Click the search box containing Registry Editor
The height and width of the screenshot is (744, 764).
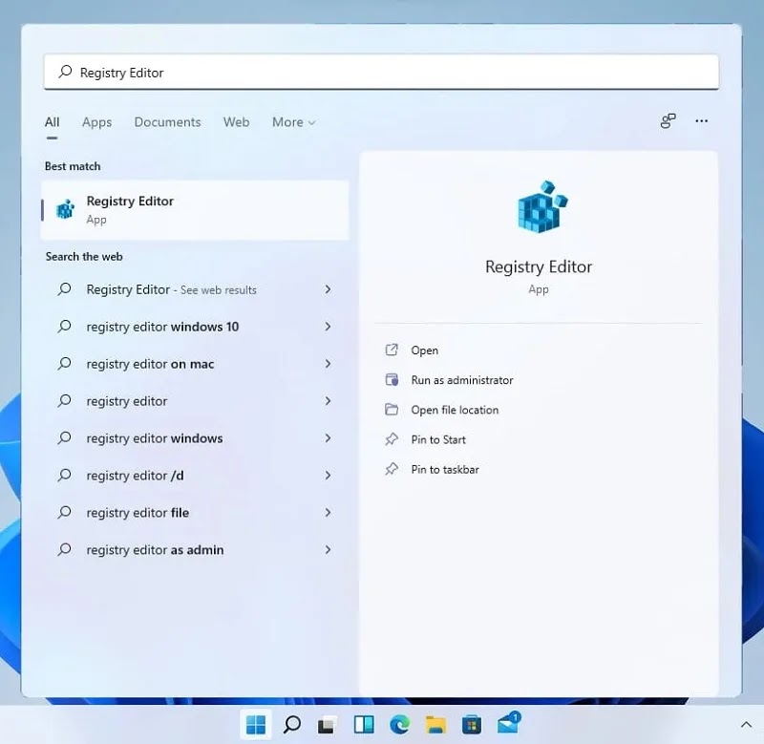coord(381,73)
